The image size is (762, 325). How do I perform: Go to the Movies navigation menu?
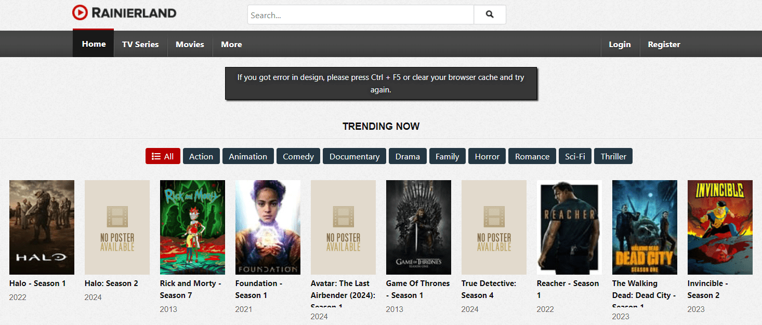[190, 45]
